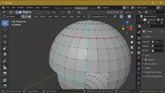Open the View Layer properties tab
The image size is (165, 93).
(x=139, y=48)
